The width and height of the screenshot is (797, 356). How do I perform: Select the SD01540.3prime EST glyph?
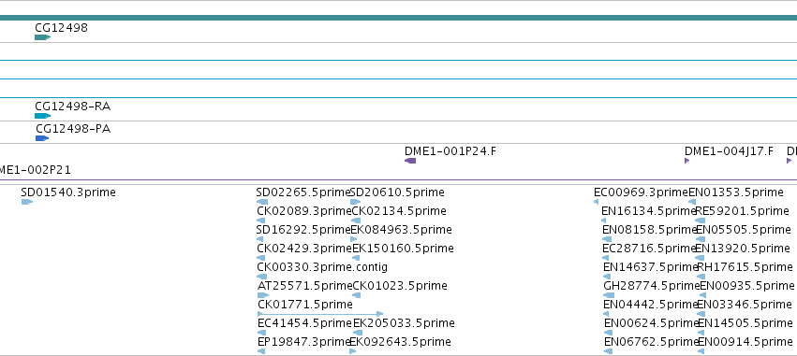[x=27, y=202]
